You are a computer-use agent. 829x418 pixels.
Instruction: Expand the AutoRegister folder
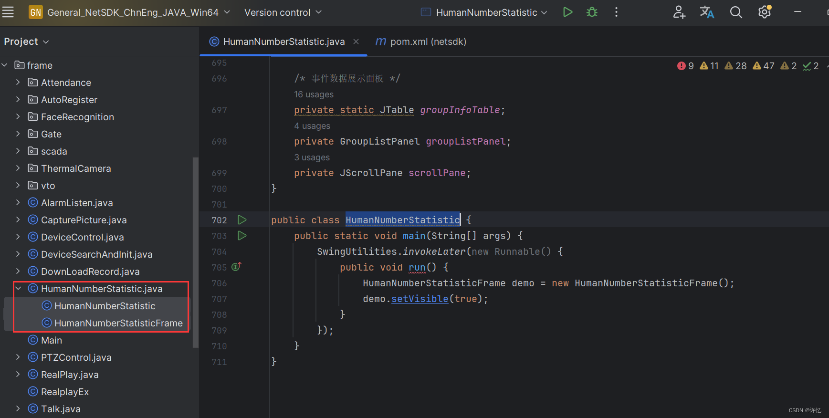click(x=18, y=100)
